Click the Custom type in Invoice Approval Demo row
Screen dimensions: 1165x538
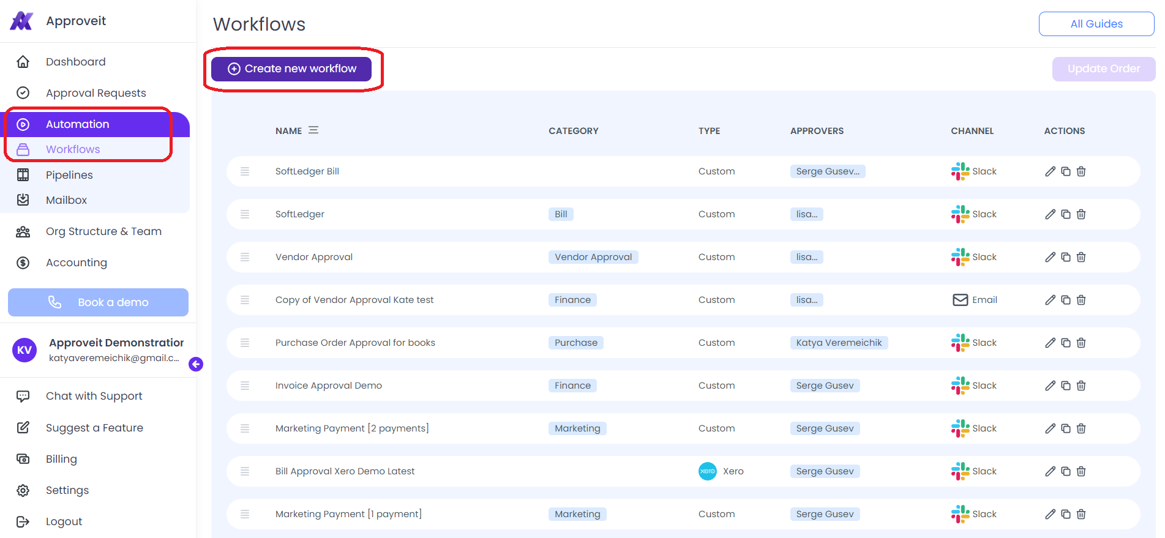716,386
